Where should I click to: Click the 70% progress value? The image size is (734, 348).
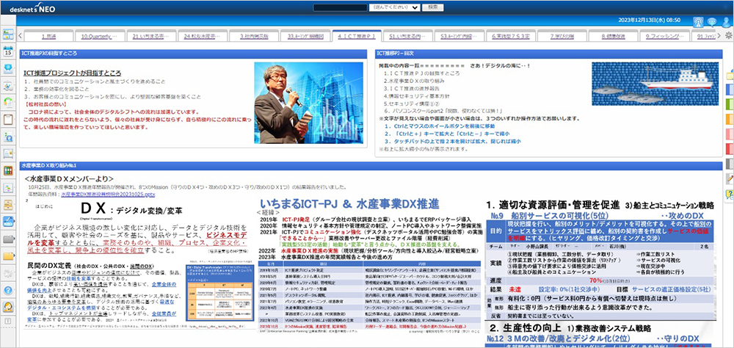click(x=595, y=280)
